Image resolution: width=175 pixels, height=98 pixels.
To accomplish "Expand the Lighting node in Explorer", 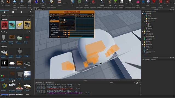I will coord(142,32).
